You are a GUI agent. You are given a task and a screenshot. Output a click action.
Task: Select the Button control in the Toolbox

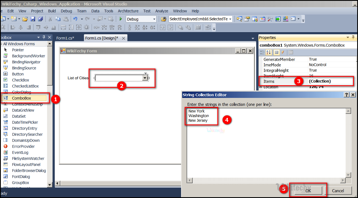(x=18, y=74)
